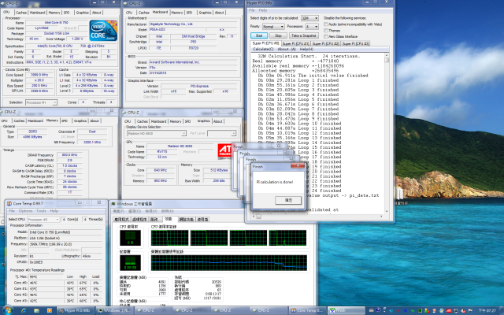The image size is (504, 315).
Task: Click the Core Speed value in CPU-Z
Action: tap(39, 75)
